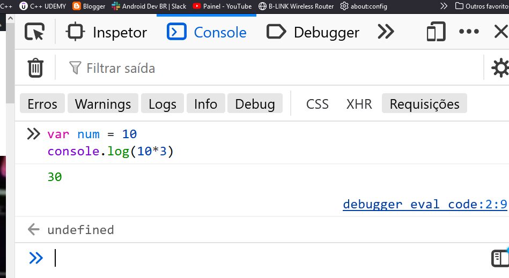Toggle the Logs filter
Image resolution: width=509 pixels, height=278 pixels.
click(163, 103)
